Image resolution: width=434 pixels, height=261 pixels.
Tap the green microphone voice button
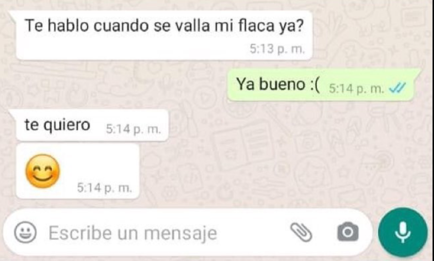[403, 232]
